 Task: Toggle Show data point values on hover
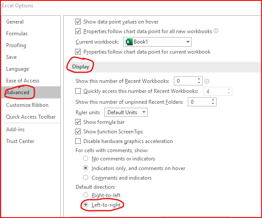pyautogui.click(x=78, y=22)
